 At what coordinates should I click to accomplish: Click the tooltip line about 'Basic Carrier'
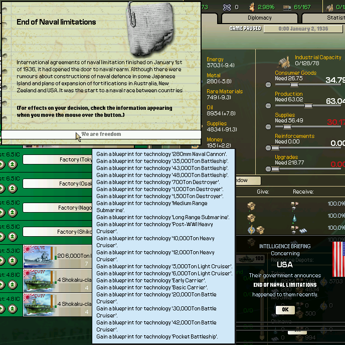152,287
